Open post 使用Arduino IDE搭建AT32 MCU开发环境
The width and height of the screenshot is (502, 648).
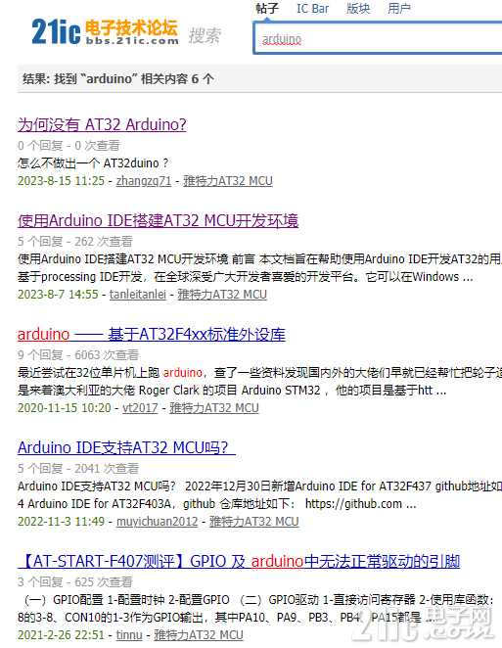click(158, 220)
